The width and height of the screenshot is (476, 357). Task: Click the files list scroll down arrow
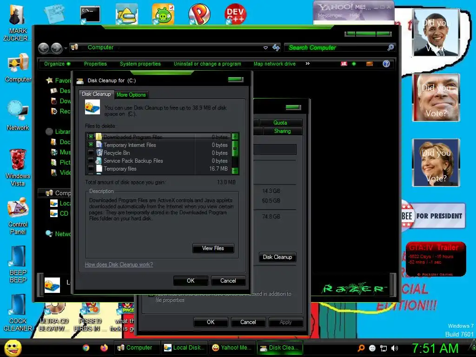[235, 171]
